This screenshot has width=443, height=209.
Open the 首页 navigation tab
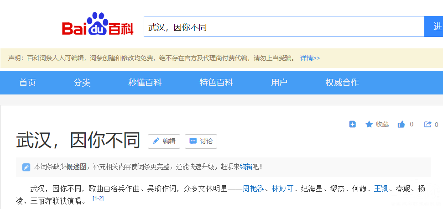(x=27, y=83)
